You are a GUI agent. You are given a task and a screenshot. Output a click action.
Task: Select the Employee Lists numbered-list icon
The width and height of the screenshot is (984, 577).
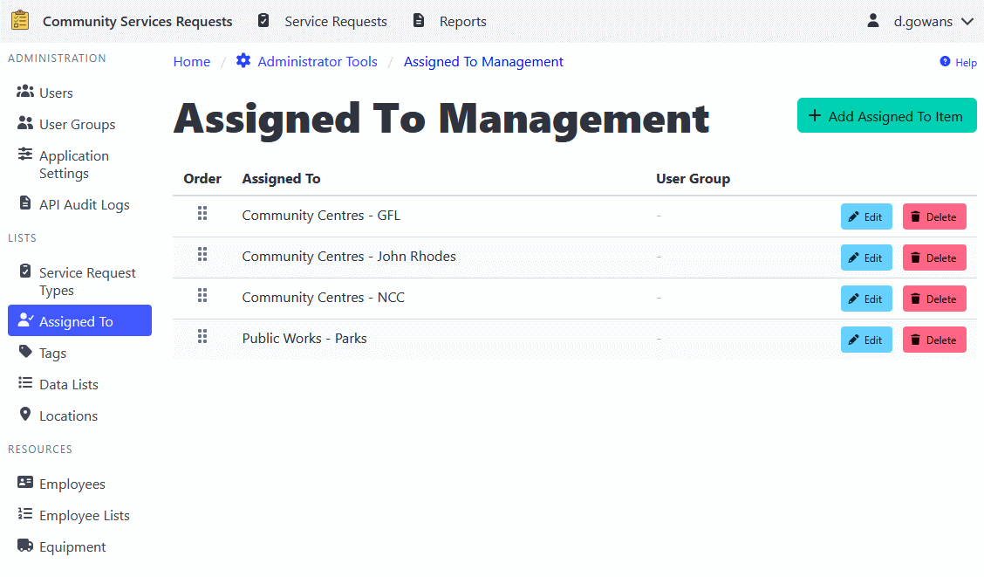click(x=24, y=514)
